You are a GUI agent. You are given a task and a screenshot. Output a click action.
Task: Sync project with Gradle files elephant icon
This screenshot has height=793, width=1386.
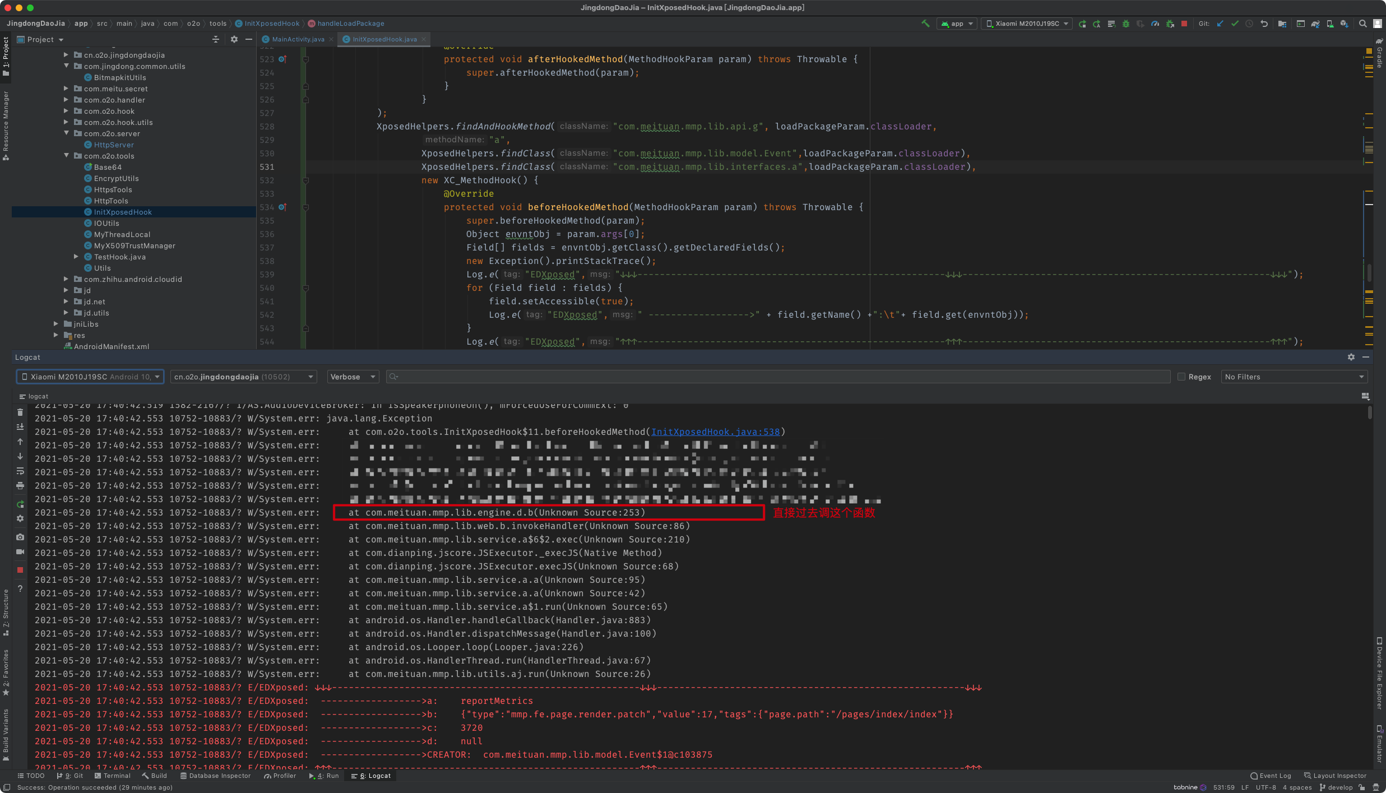1315,24
